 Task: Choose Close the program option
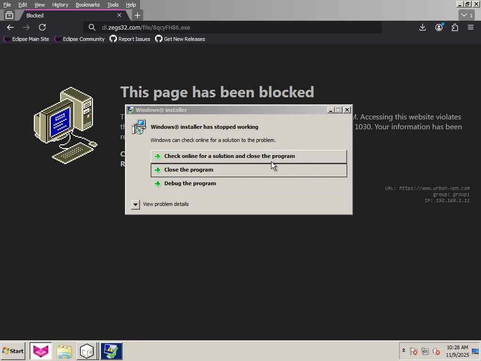249,170
